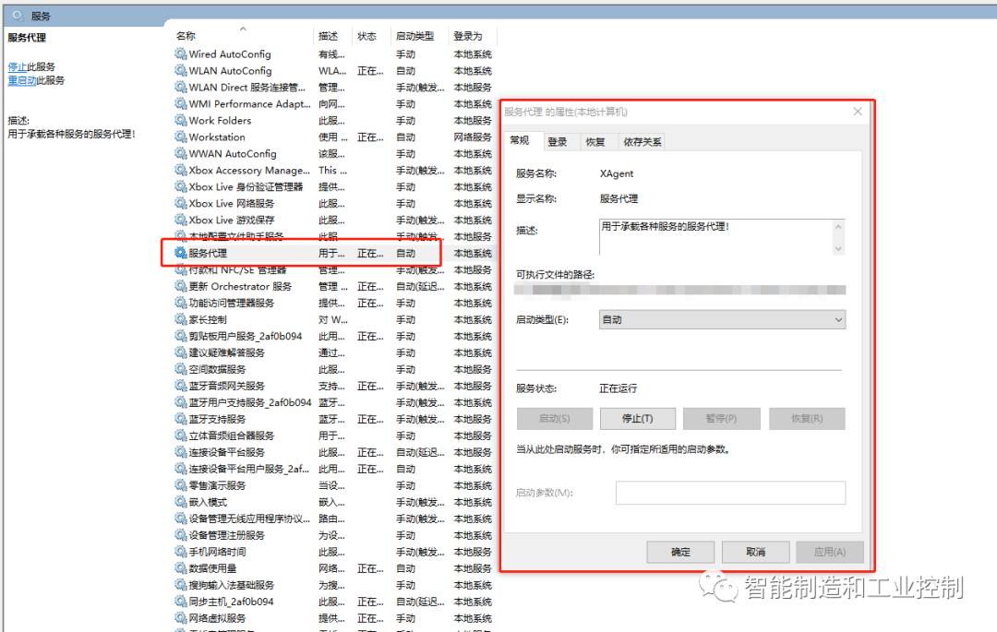The width and height of the screenshot is (997, 632).
Task: Click the gear icon for Work Folders
Action: pyautogui.click(x=180, y=121)
